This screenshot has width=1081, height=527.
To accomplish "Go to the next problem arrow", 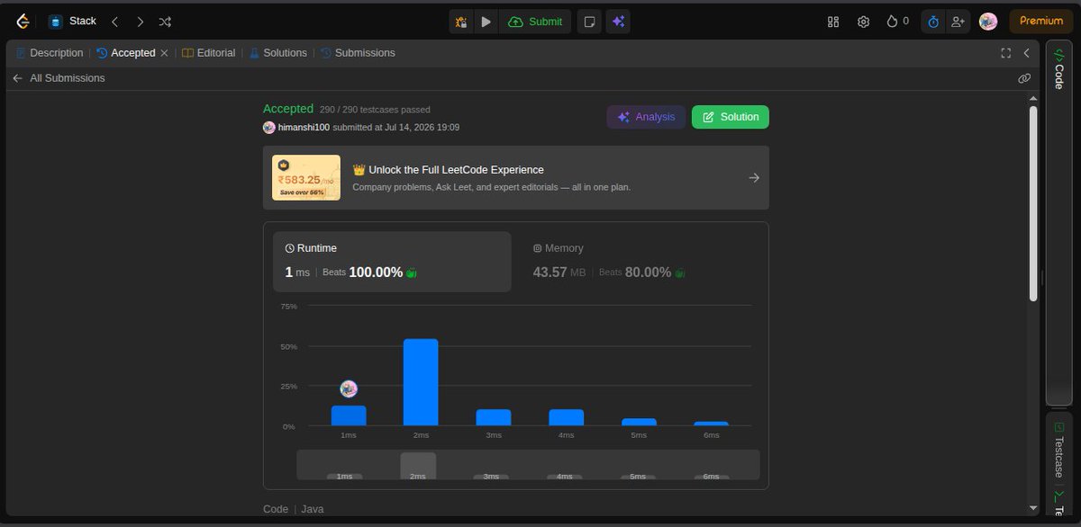I will point(140,21).
